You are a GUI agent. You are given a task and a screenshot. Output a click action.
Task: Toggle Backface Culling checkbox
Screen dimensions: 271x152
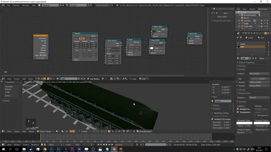(x=212, y=113)
